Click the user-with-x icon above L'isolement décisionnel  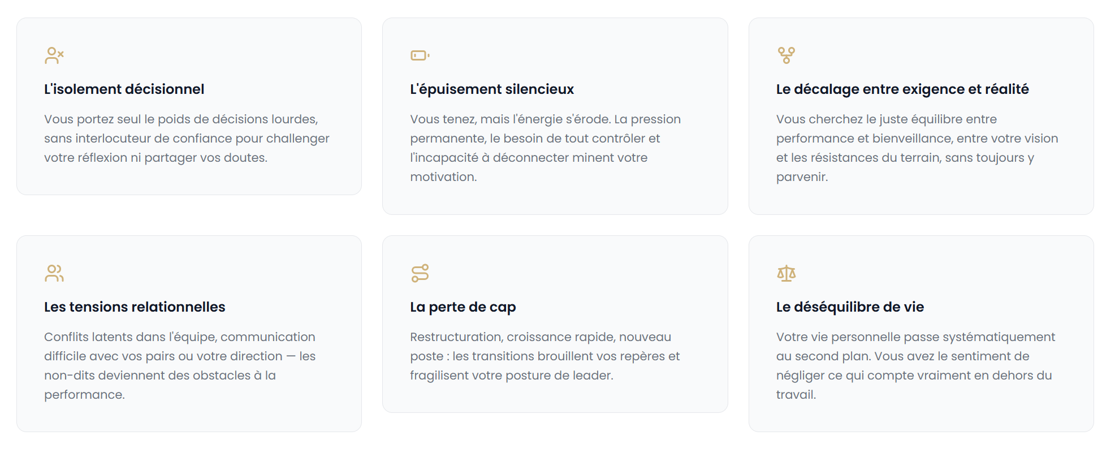tap(54, 55)
